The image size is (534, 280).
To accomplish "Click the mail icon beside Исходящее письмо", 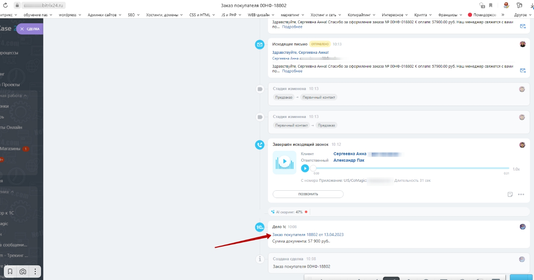I will [259, 44].
